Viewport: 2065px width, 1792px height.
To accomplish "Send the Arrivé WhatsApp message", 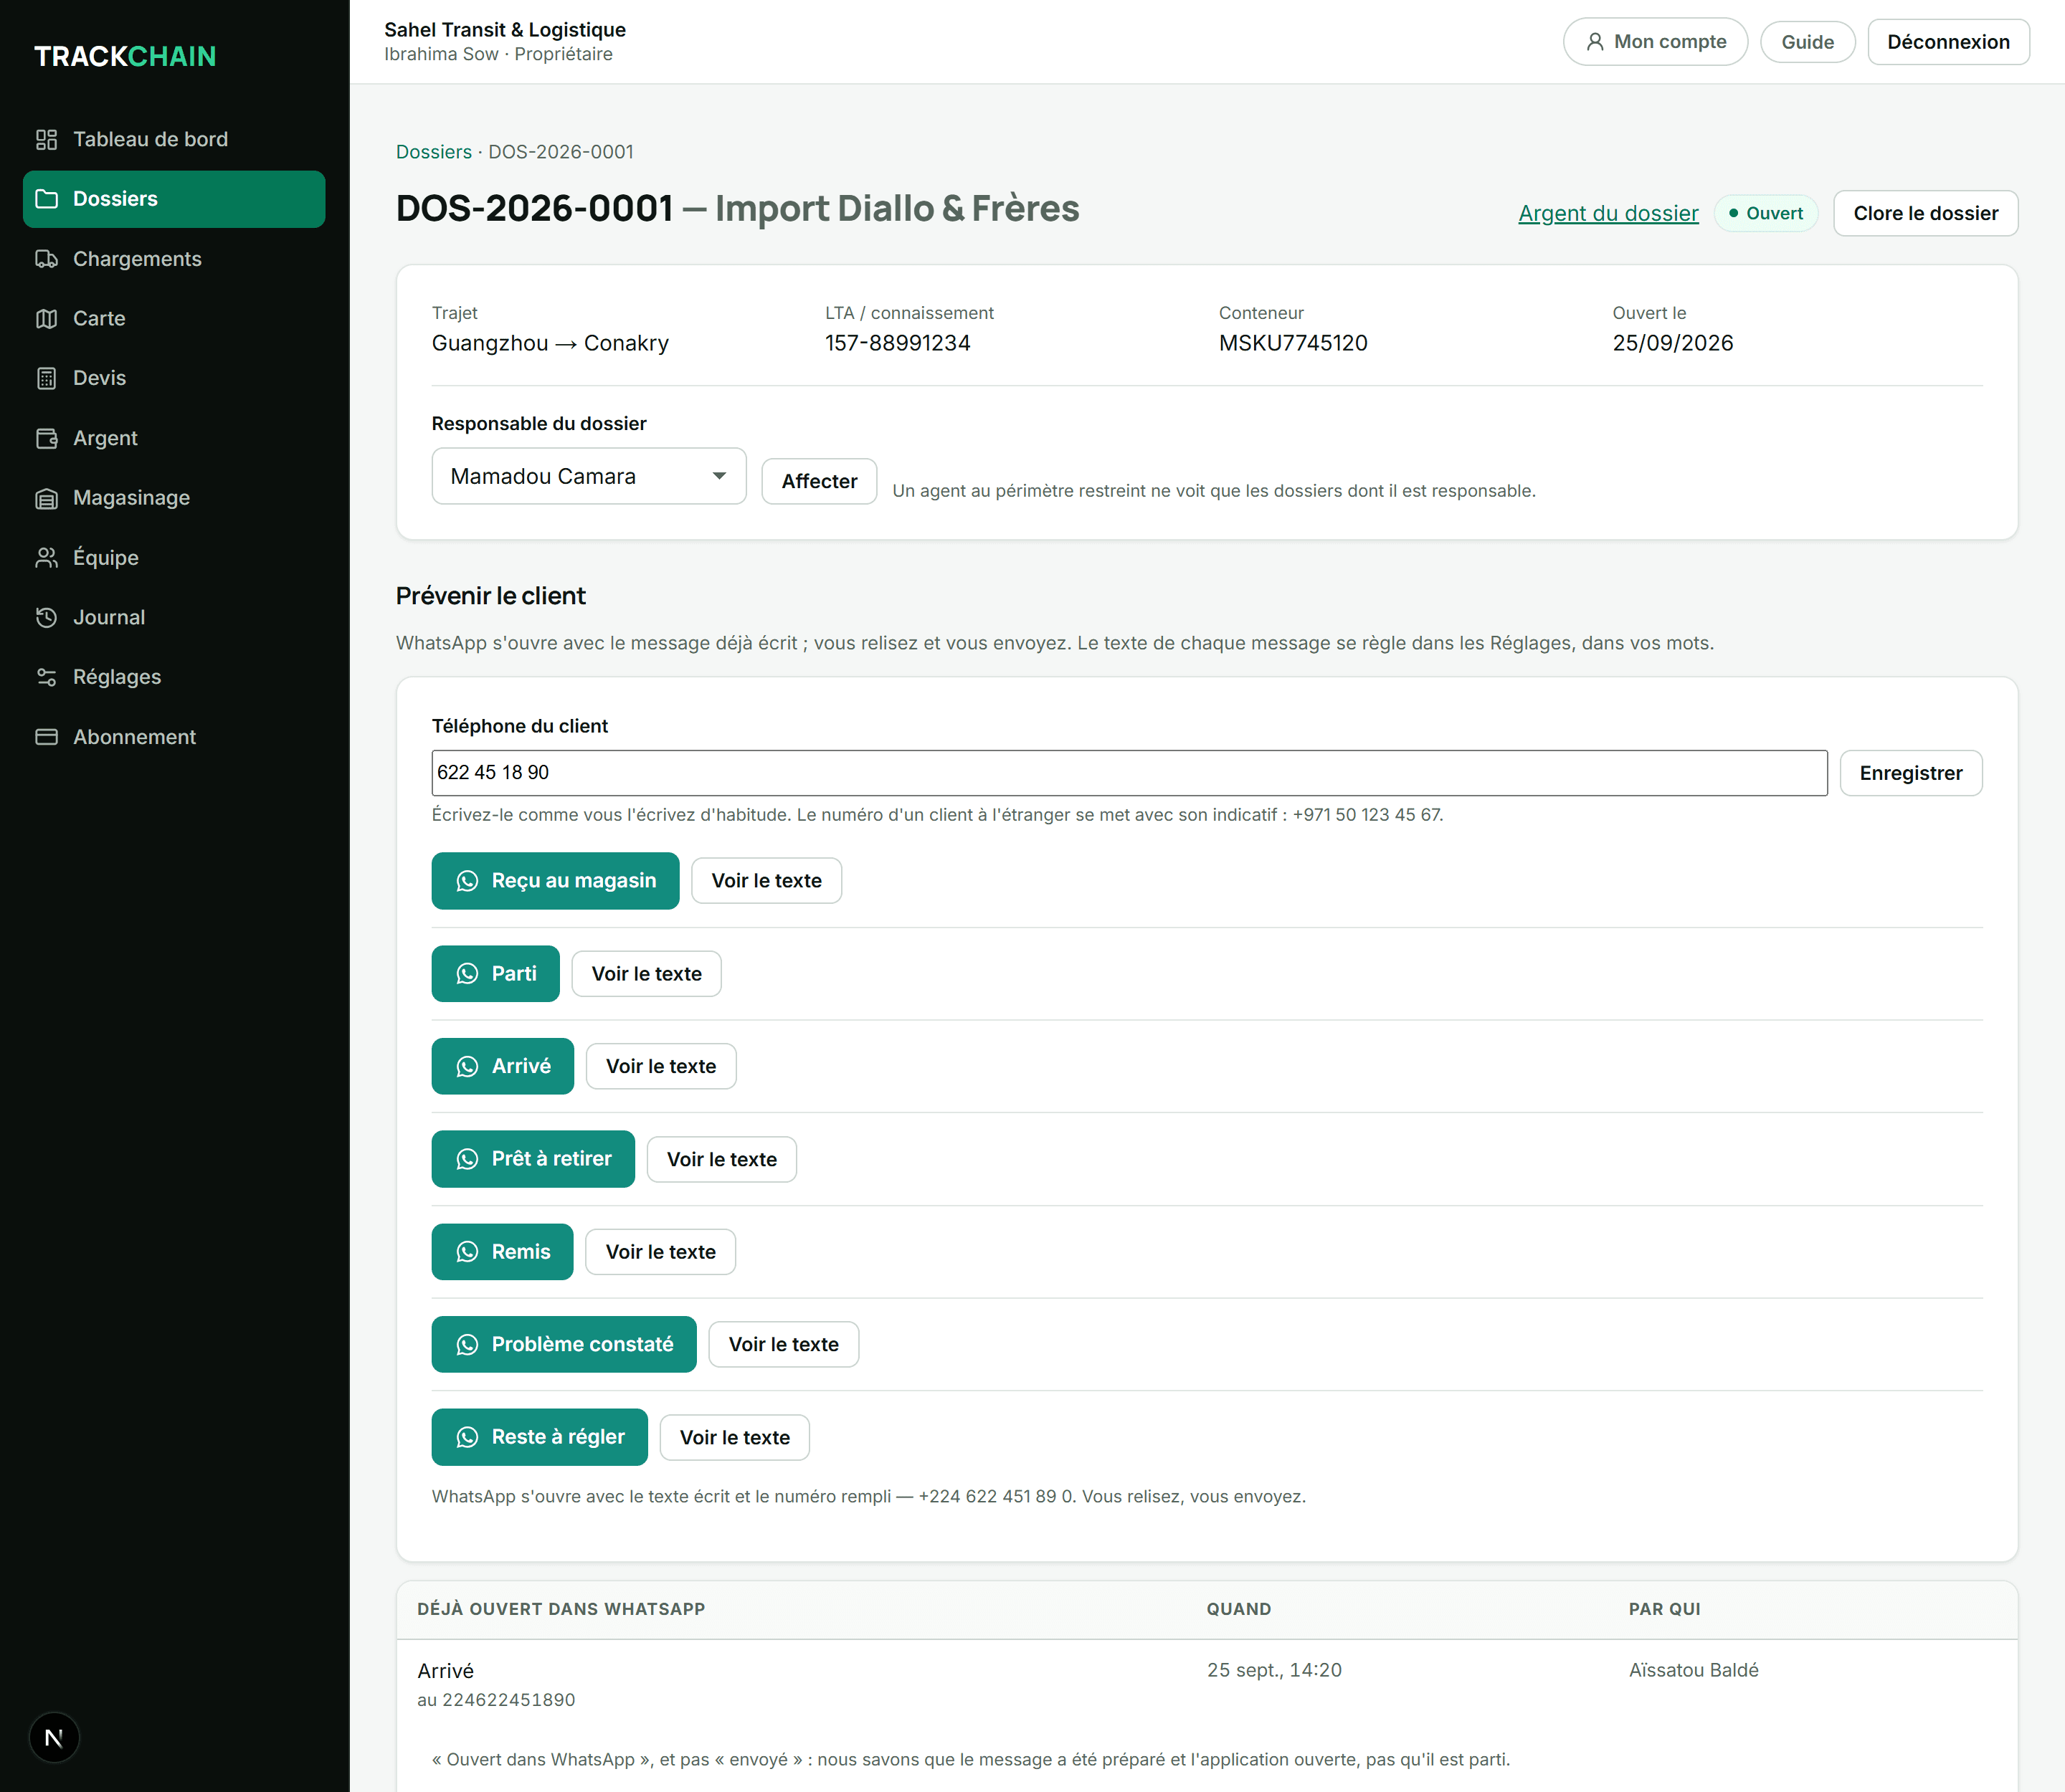I will click(x=502, y=1066).
